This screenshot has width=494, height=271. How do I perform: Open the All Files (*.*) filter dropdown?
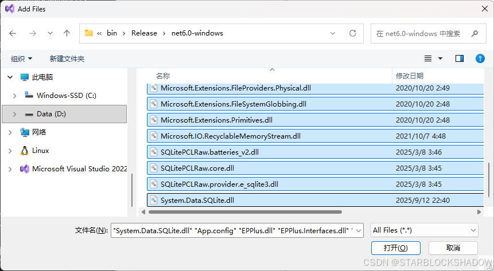point(425,230)
